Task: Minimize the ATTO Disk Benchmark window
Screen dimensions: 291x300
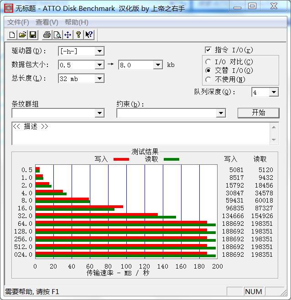Action: click(237, 6)
